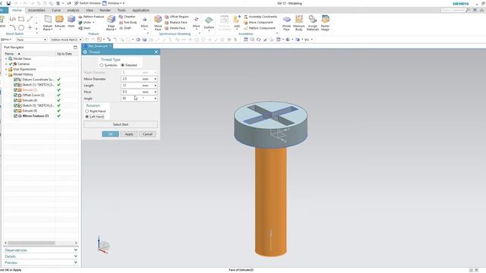Select Mirror Feature (7) in model history

[x=36, y=116]
